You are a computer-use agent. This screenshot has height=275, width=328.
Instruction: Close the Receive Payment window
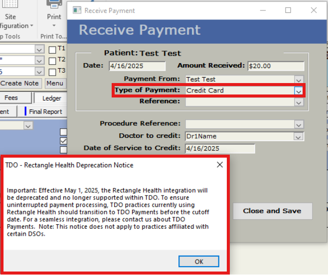(313, 10)
